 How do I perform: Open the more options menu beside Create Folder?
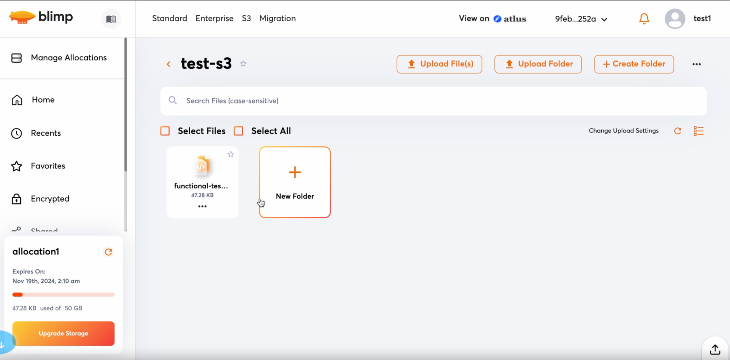point(696,64)
